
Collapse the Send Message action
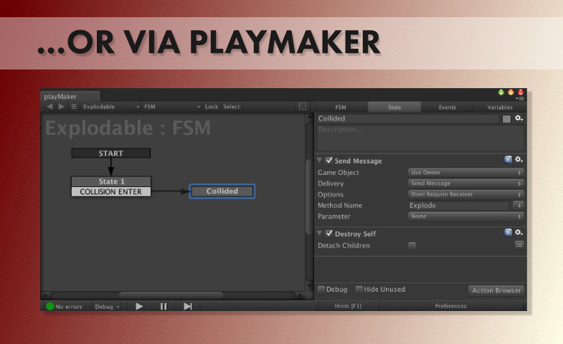(319, 161)
